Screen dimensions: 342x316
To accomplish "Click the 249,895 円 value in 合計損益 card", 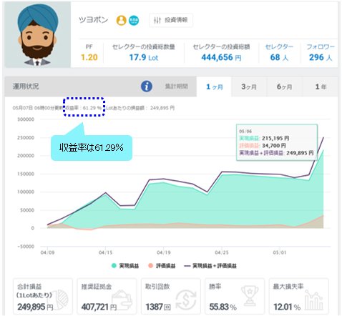I will click(x=35, y=307).
